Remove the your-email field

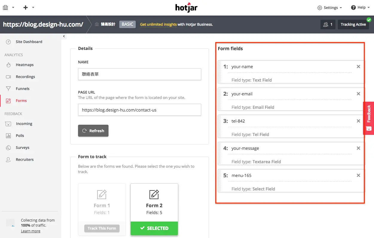pyautogui.click(x=358, y=94)
